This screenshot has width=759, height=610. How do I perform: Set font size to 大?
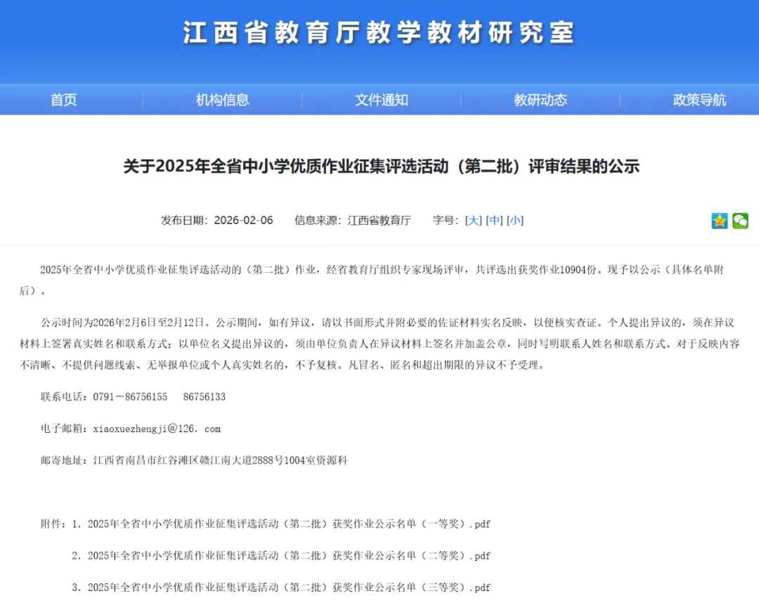[x=474, y=220]
